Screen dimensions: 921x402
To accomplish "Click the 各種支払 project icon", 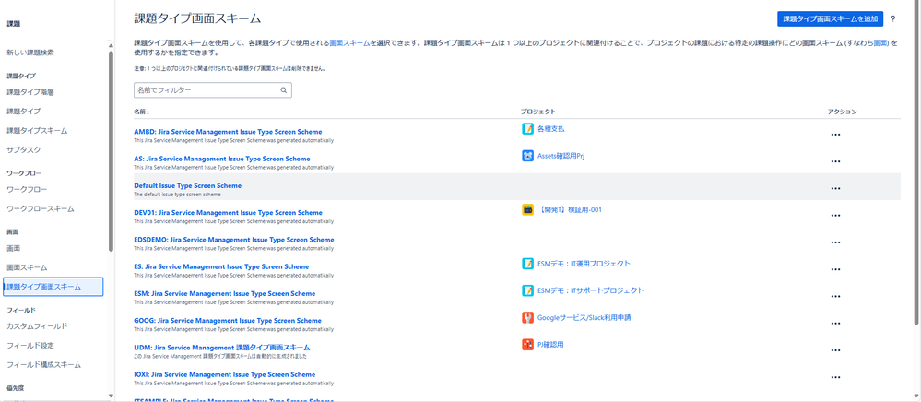I will point(527,129).
